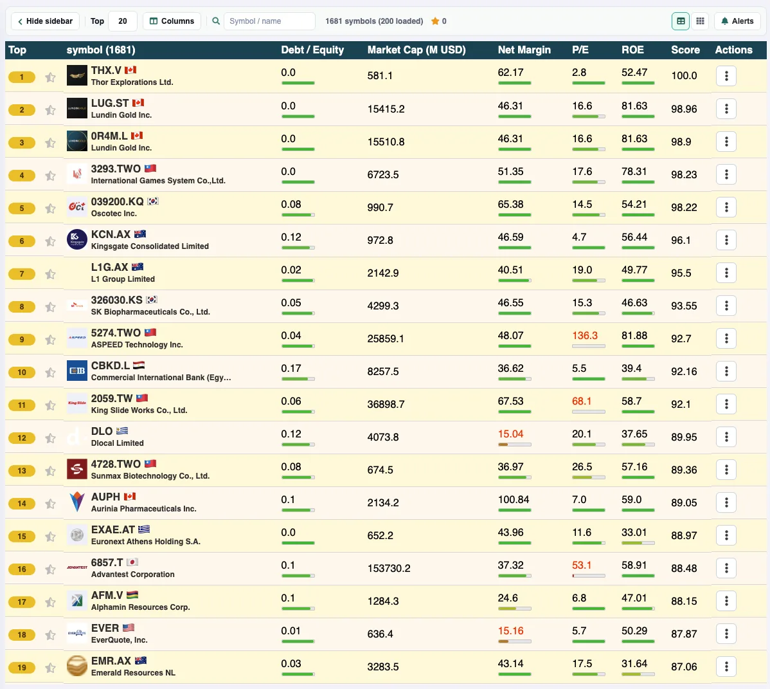
Task: Sort by Score column header
Action: click(686, 50)
